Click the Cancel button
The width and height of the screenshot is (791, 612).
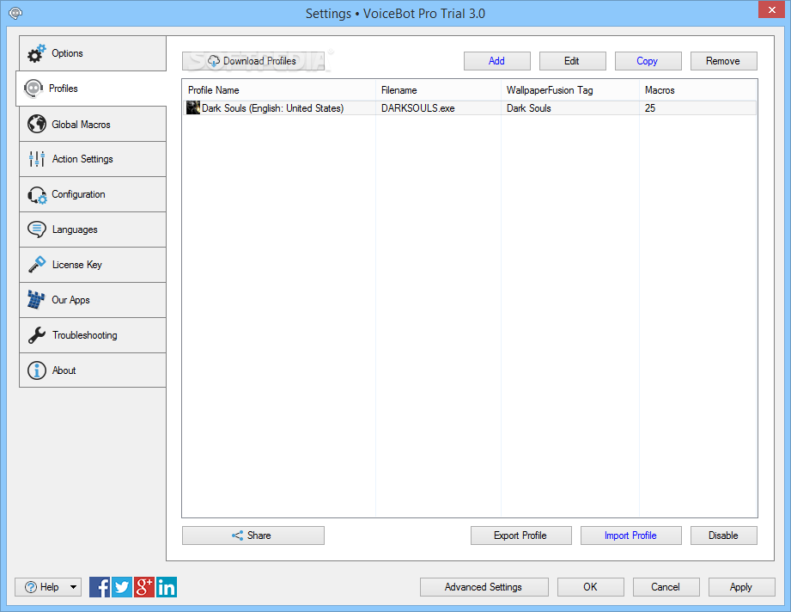coord(666,587)
